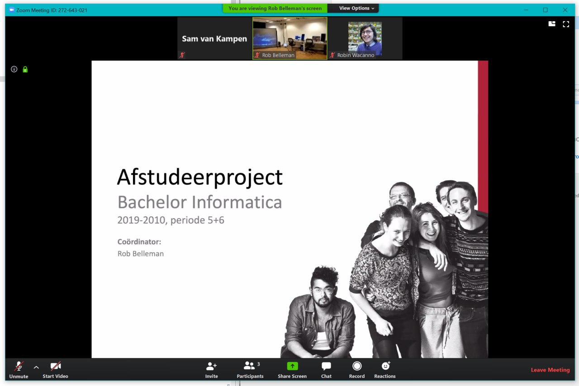Viewport: 579px width, 386px height.
Task: Click the meeting information icon
Action: (14, 69)
